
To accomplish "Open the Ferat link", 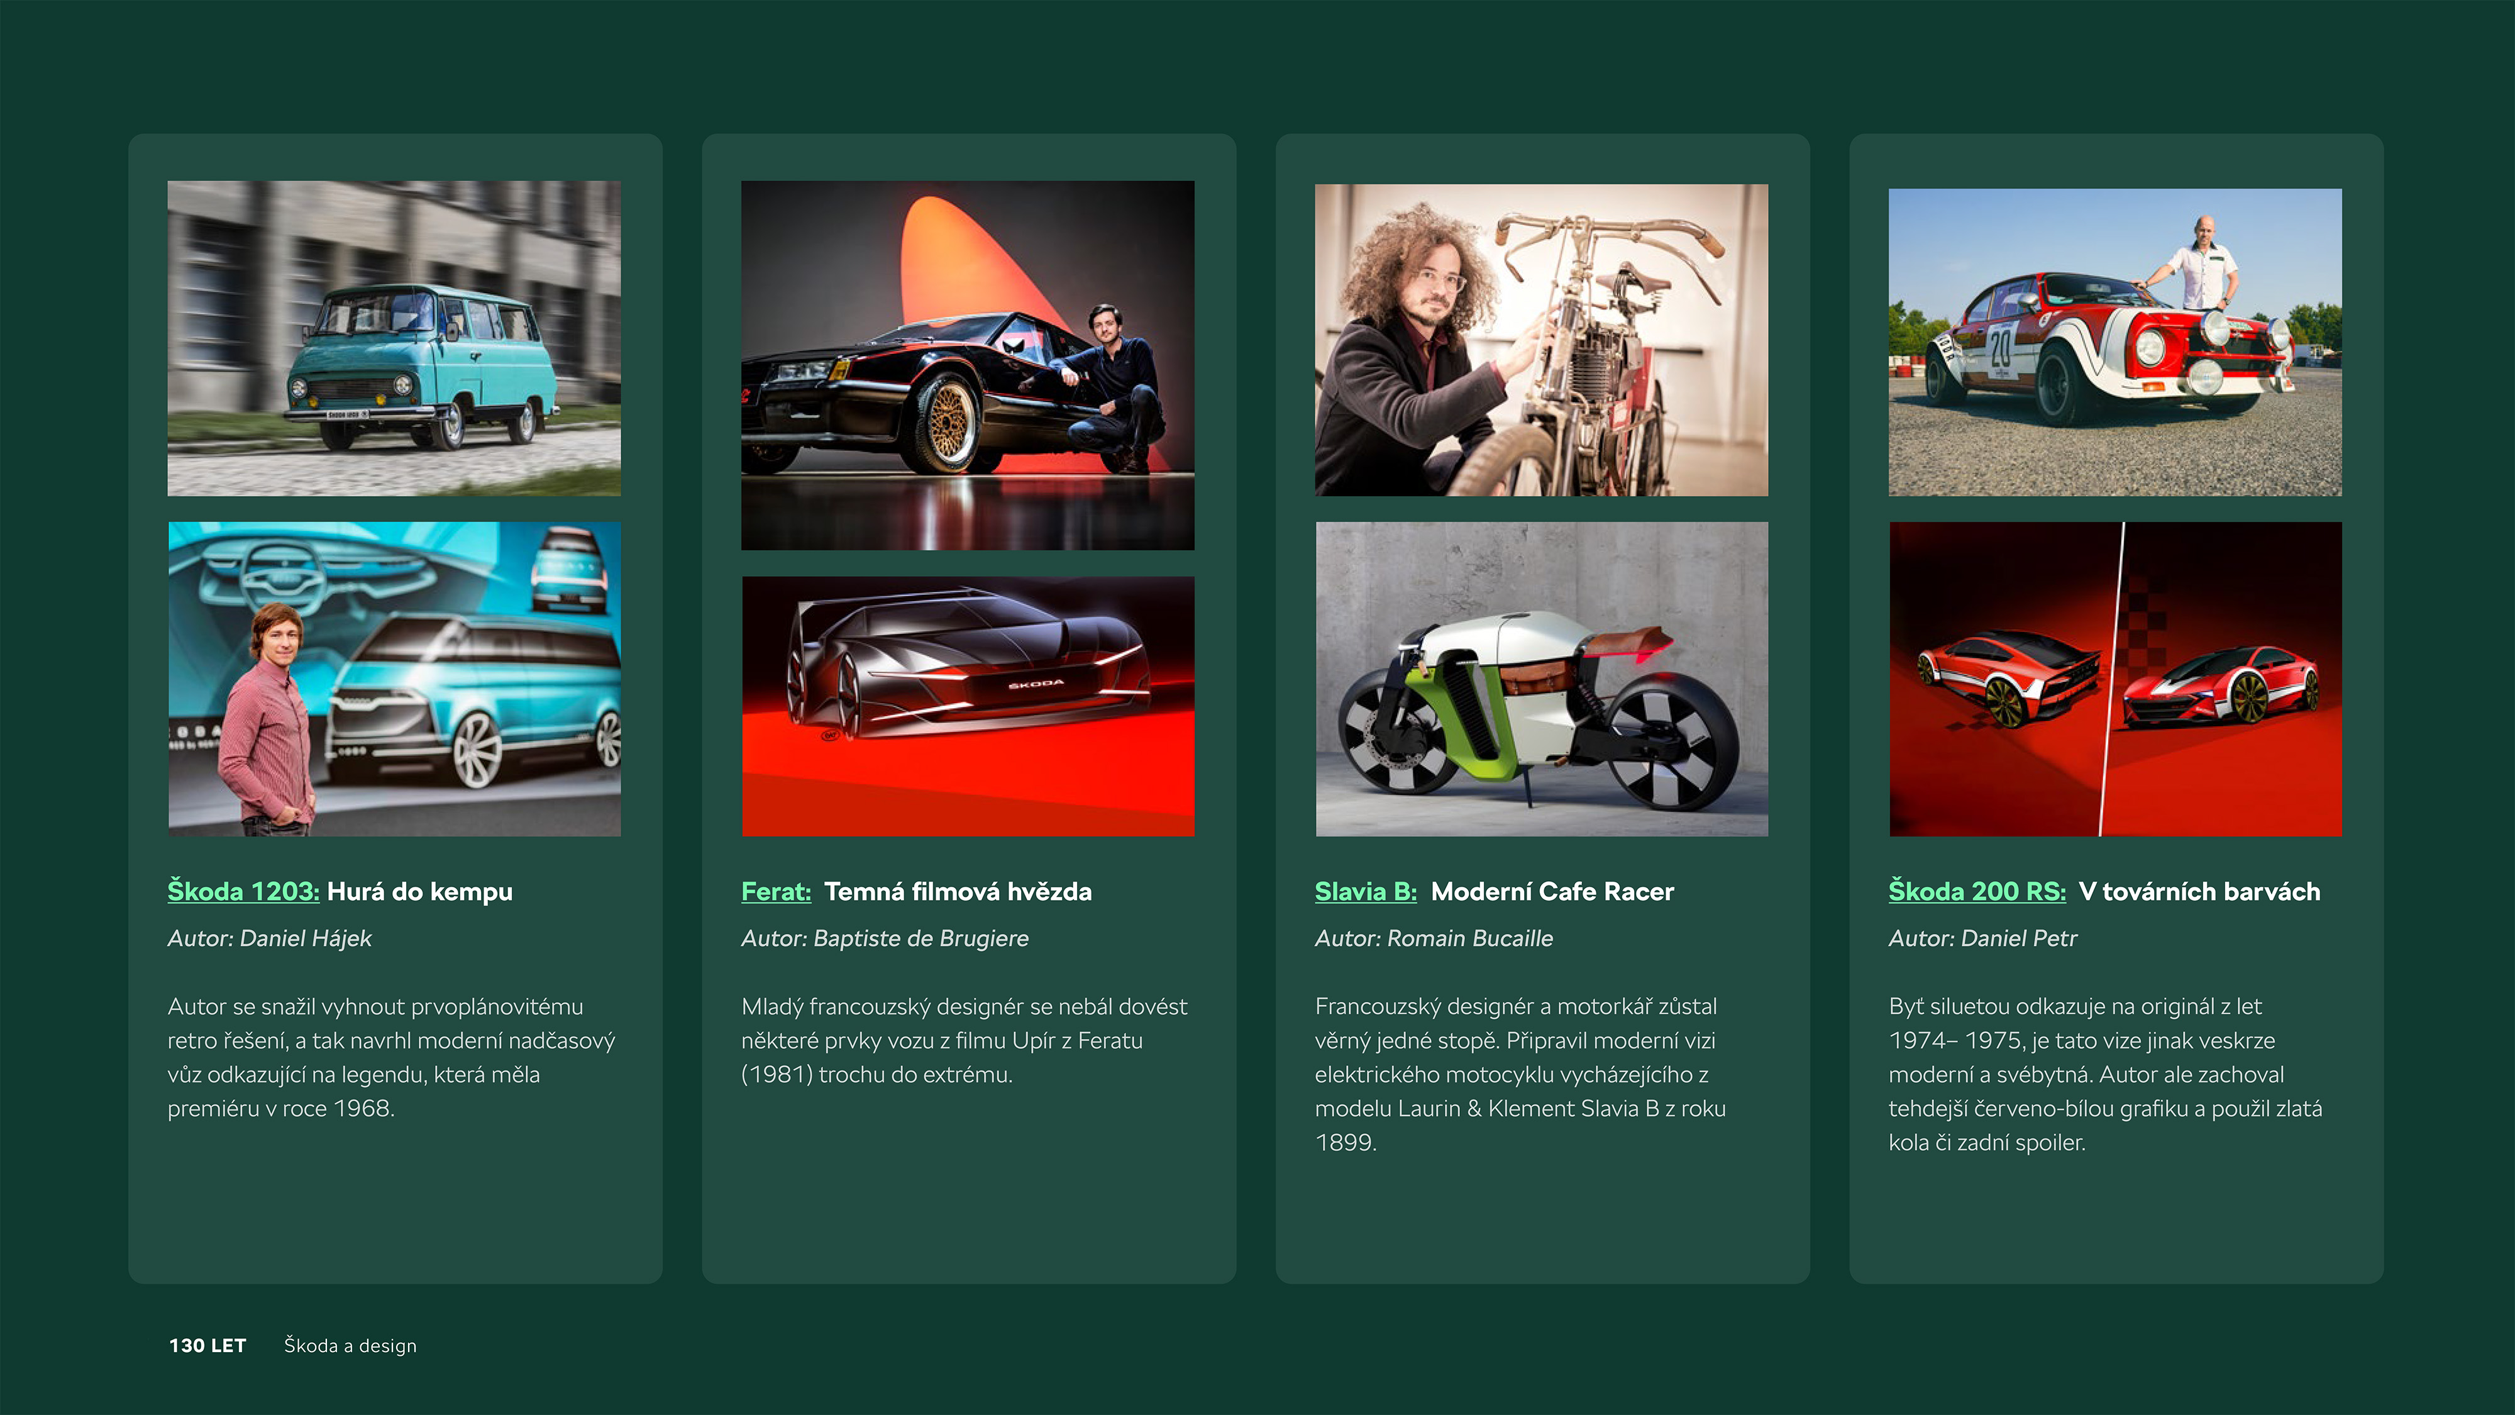I will tap(776, 891).
